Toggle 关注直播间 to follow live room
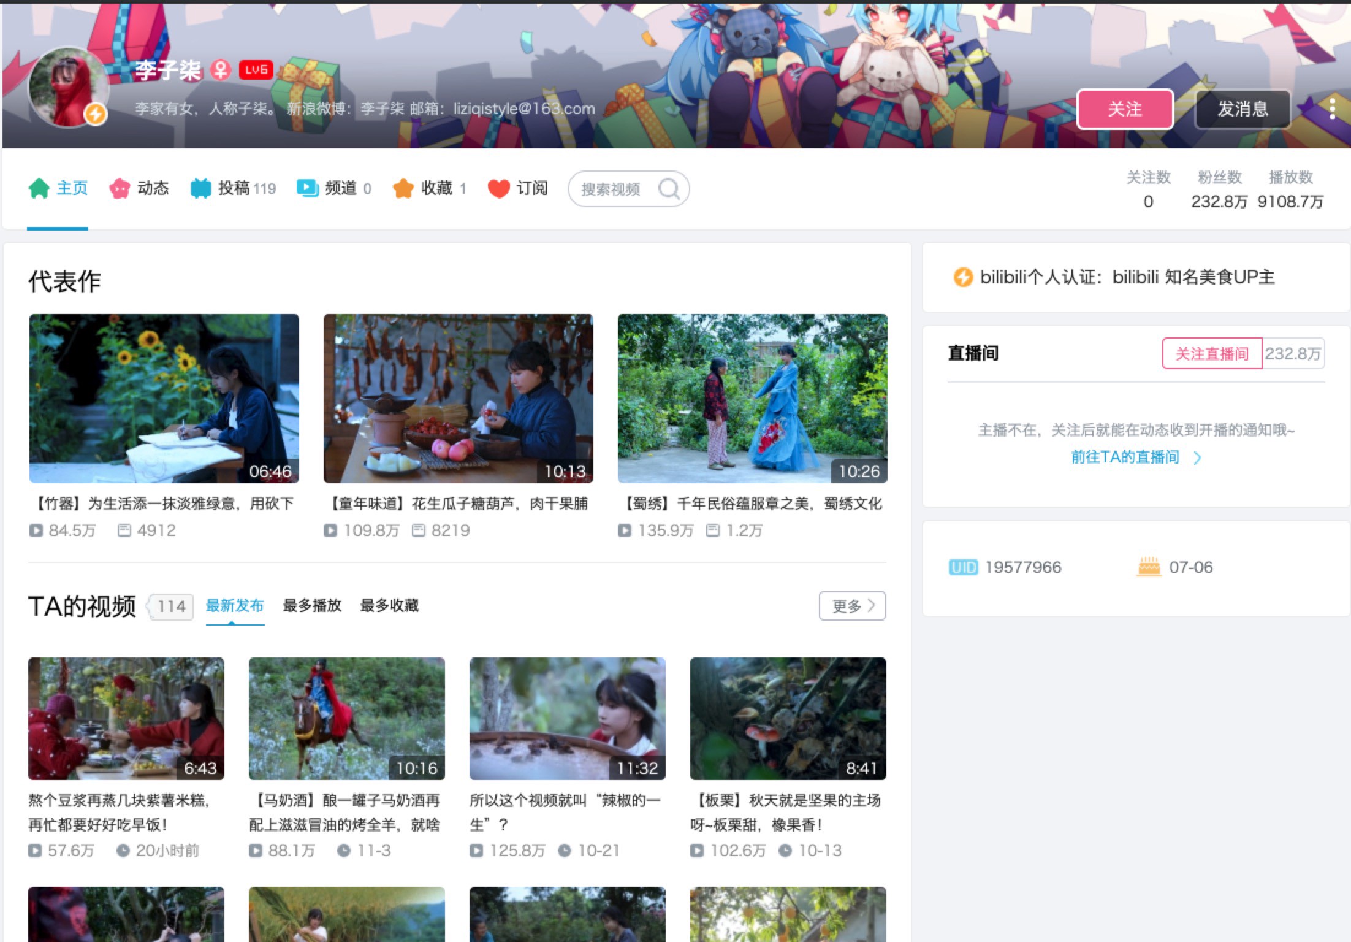The image size is (1351, 942). tap(1211, 354)
